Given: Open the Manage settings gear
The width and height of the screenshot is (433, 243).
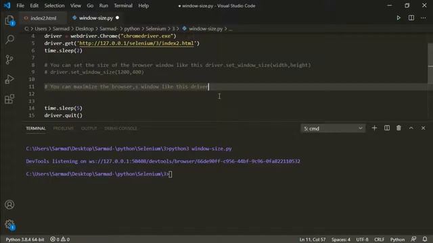Looking at the screenshot, I should click(9, 225).
